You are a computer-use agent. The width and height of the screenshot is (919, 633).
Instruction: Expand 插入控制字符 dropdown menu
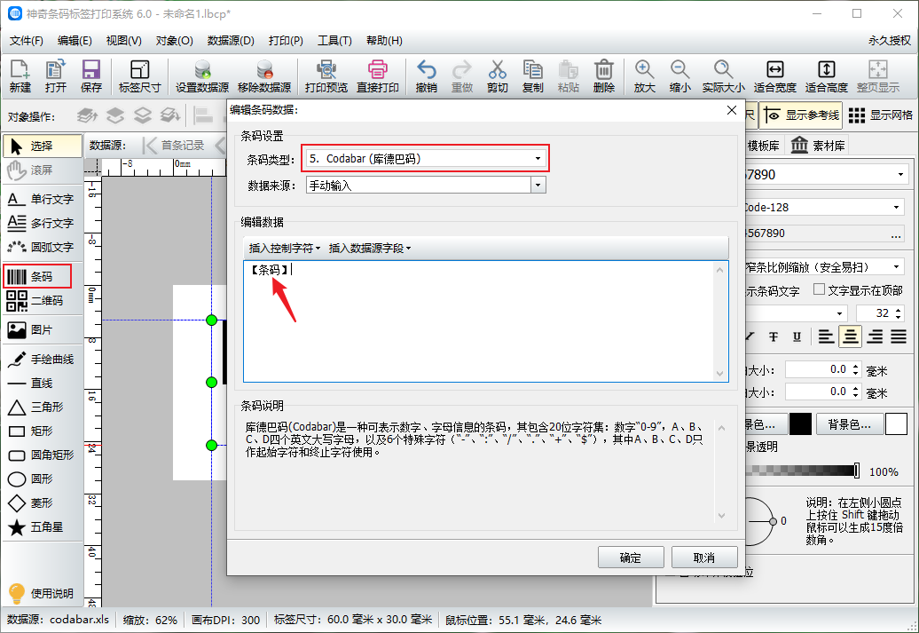pyautogui.click(x=284, y=248)
